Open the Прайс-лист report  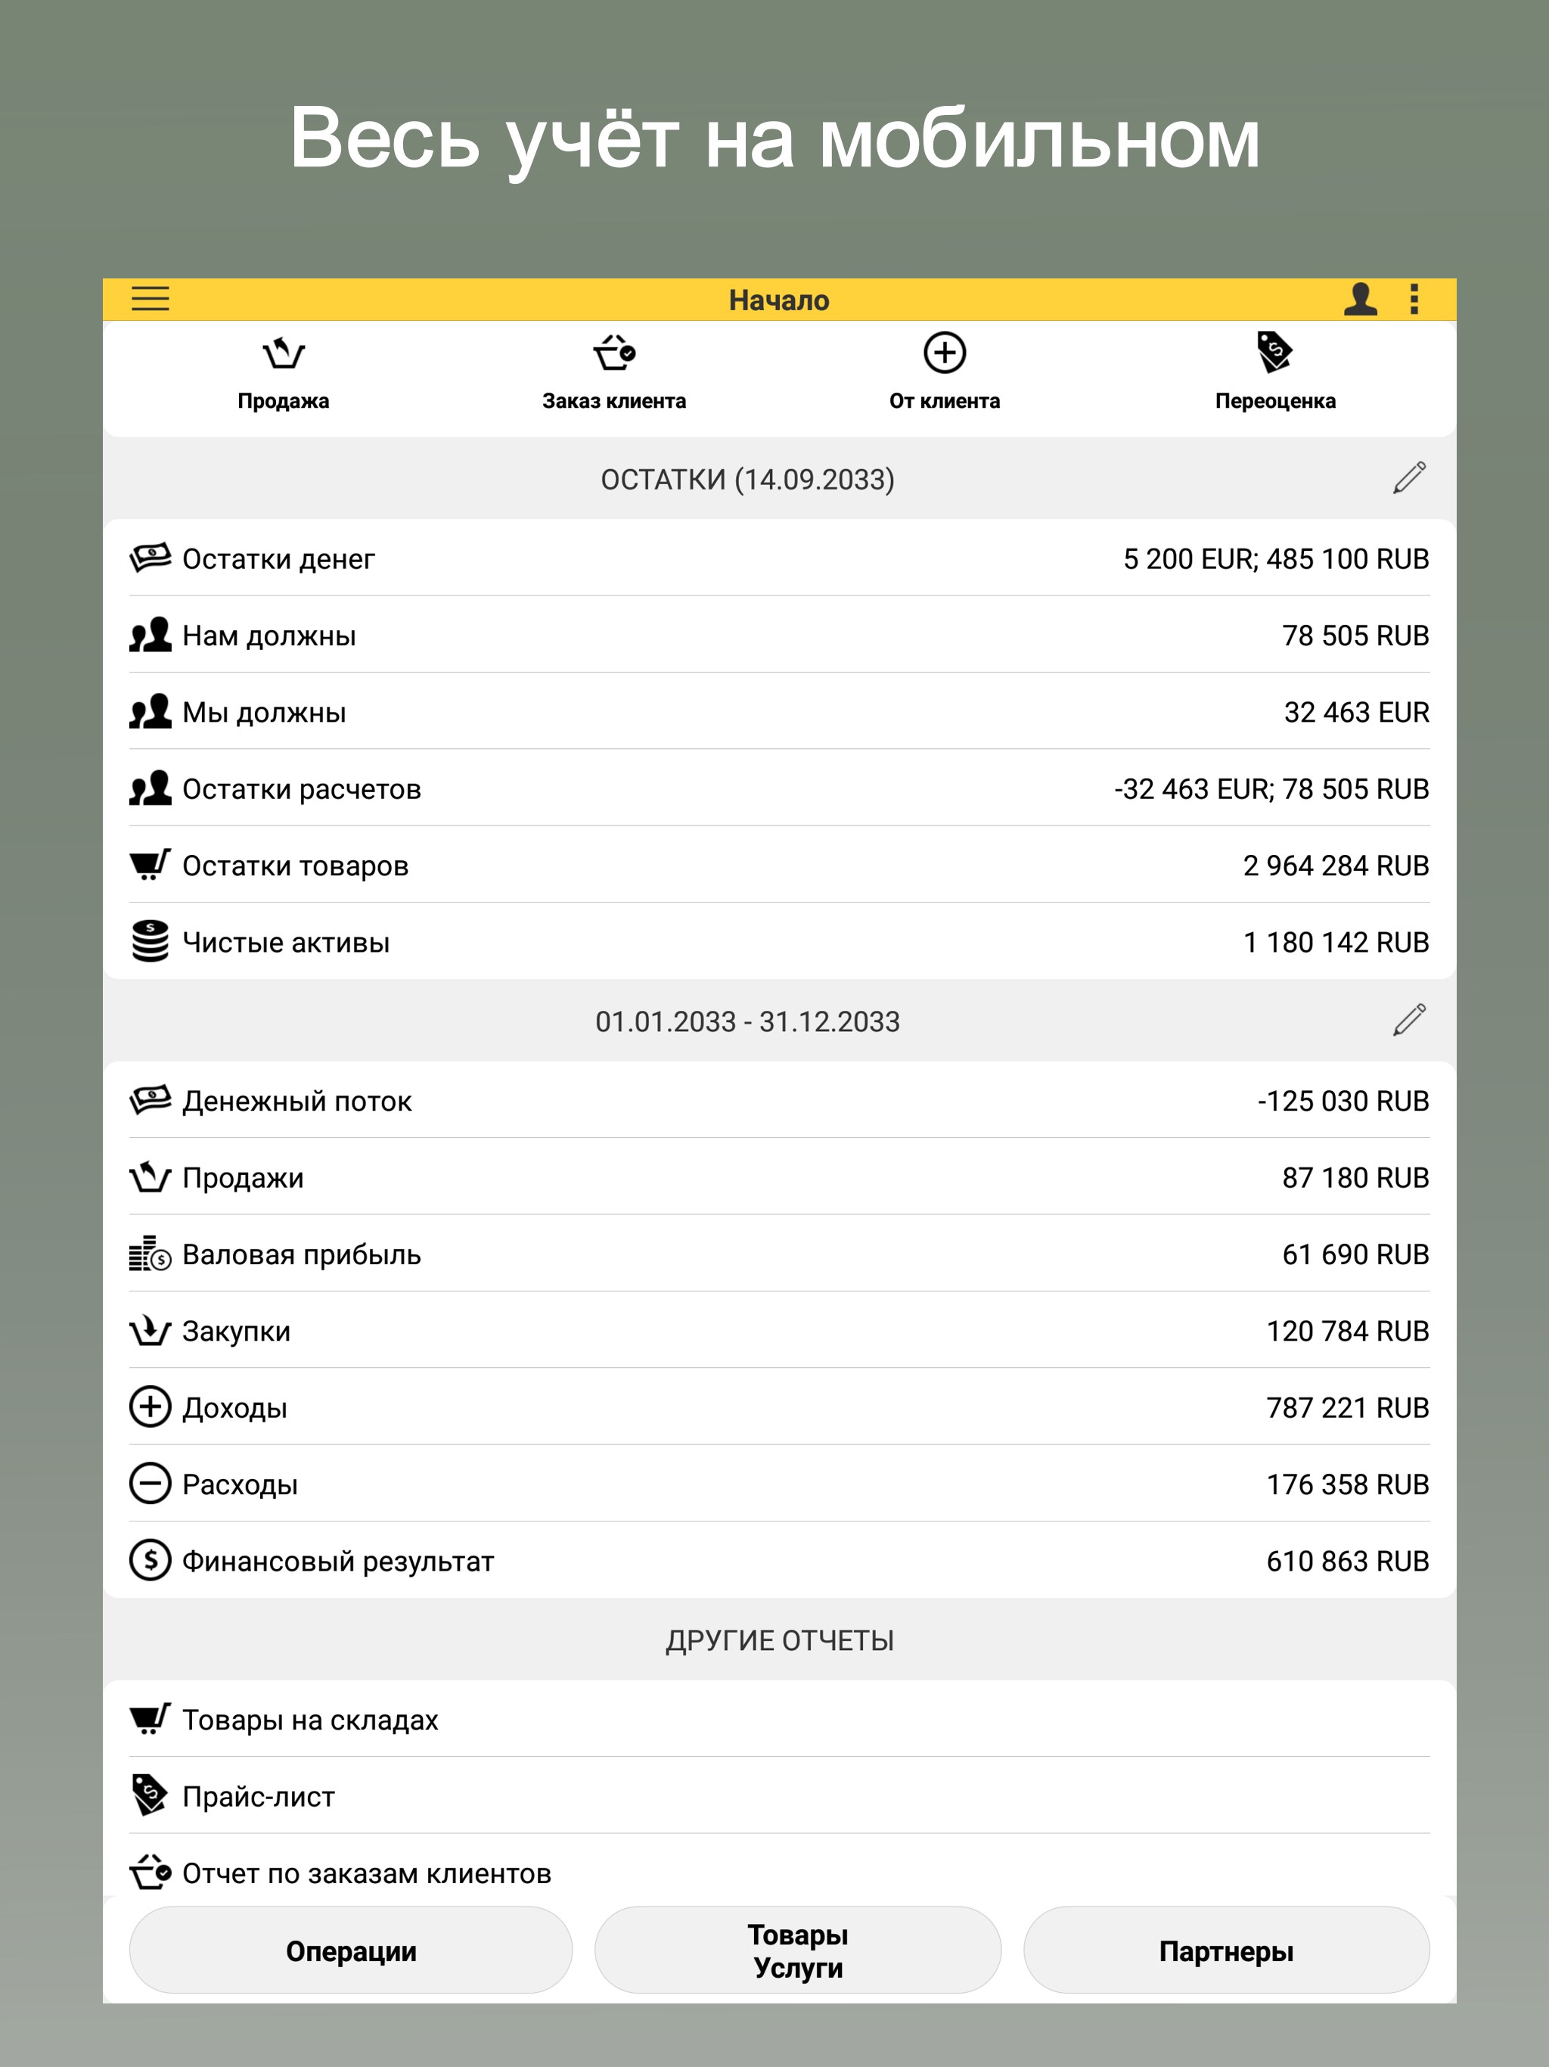tap(779, 1795)
